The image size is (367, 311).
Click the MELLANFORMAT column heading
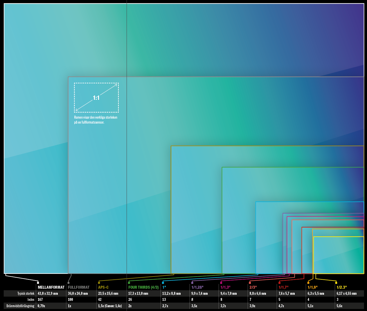[51, 287]
